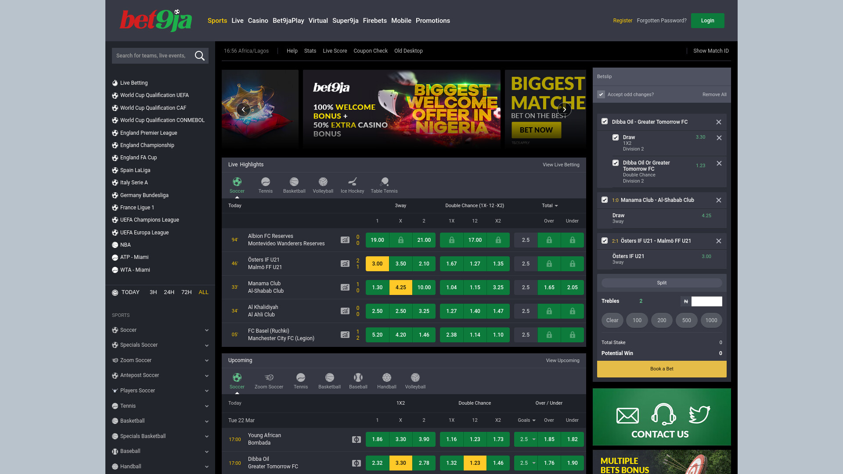
Task: Open Live in top navigation
Action: (237, 21)
